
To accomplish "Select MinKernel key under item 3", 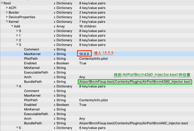I will tap(32, 68).
